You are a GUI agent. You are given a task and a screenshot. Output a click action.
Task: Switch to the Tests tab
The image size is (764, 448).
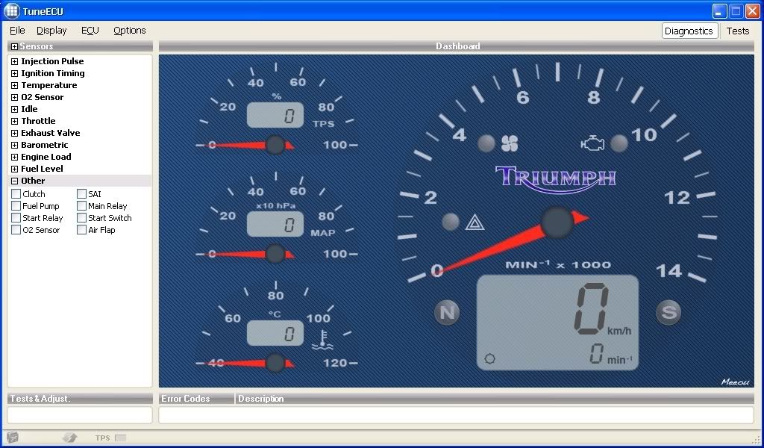pyautogui.click(x=738, y=31)
